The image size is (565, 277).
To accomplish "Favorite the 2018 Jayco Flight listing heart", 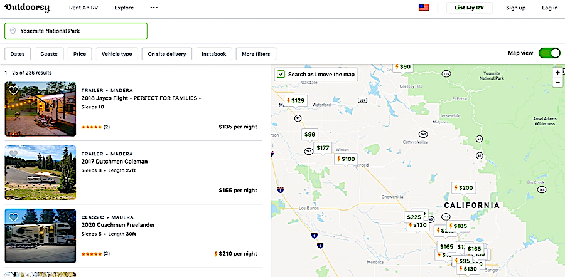I will click(13, 90).
